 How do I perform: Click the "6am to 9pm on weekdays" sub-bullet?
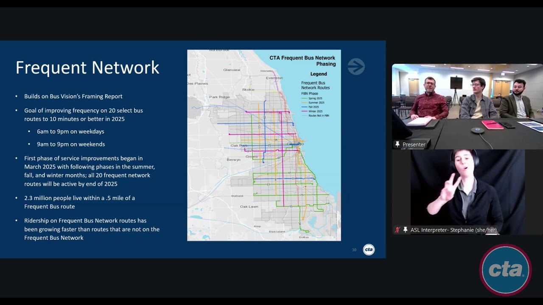pyautogui.click(x=70, y=132)
